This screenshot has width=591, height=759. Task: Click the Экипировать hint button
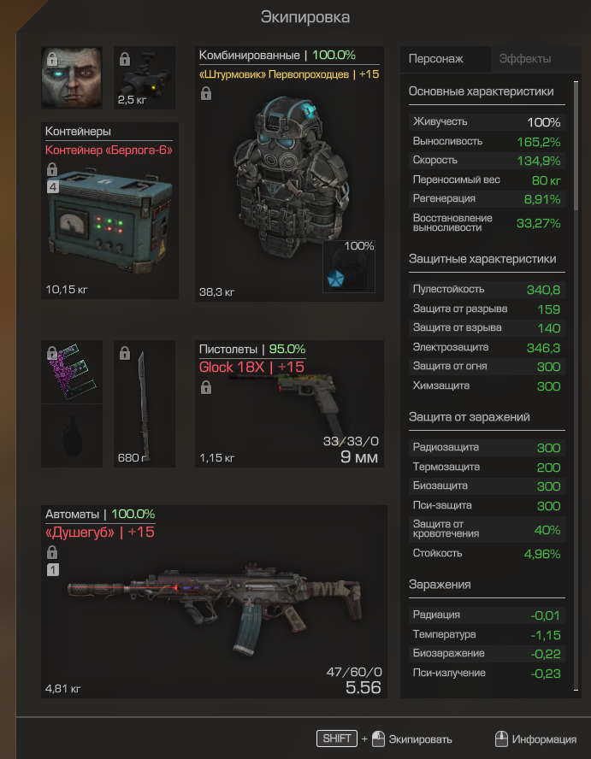pyautogui.click(x=411, y=739)
